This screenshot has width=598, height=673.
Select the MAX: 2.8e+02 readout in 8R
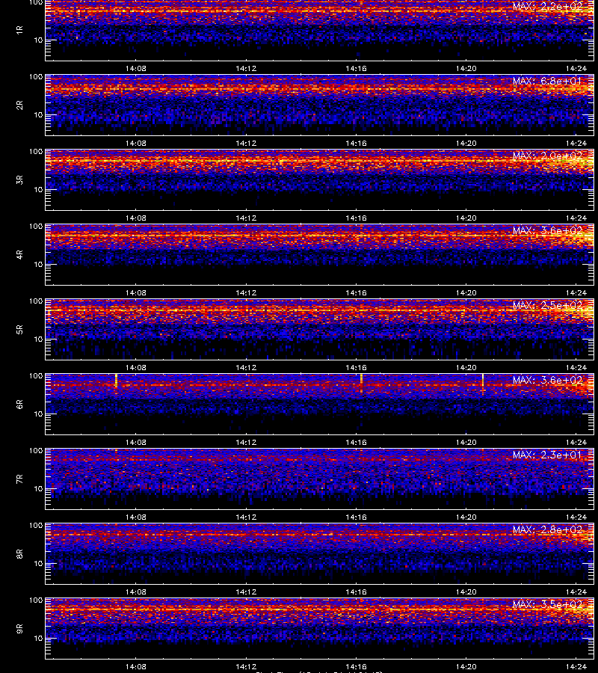pyautogui.click(x=547, y=530)
